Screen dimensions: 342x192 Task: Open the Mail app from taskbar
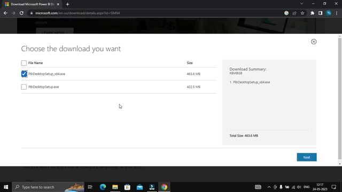click(x=139, y=187)
